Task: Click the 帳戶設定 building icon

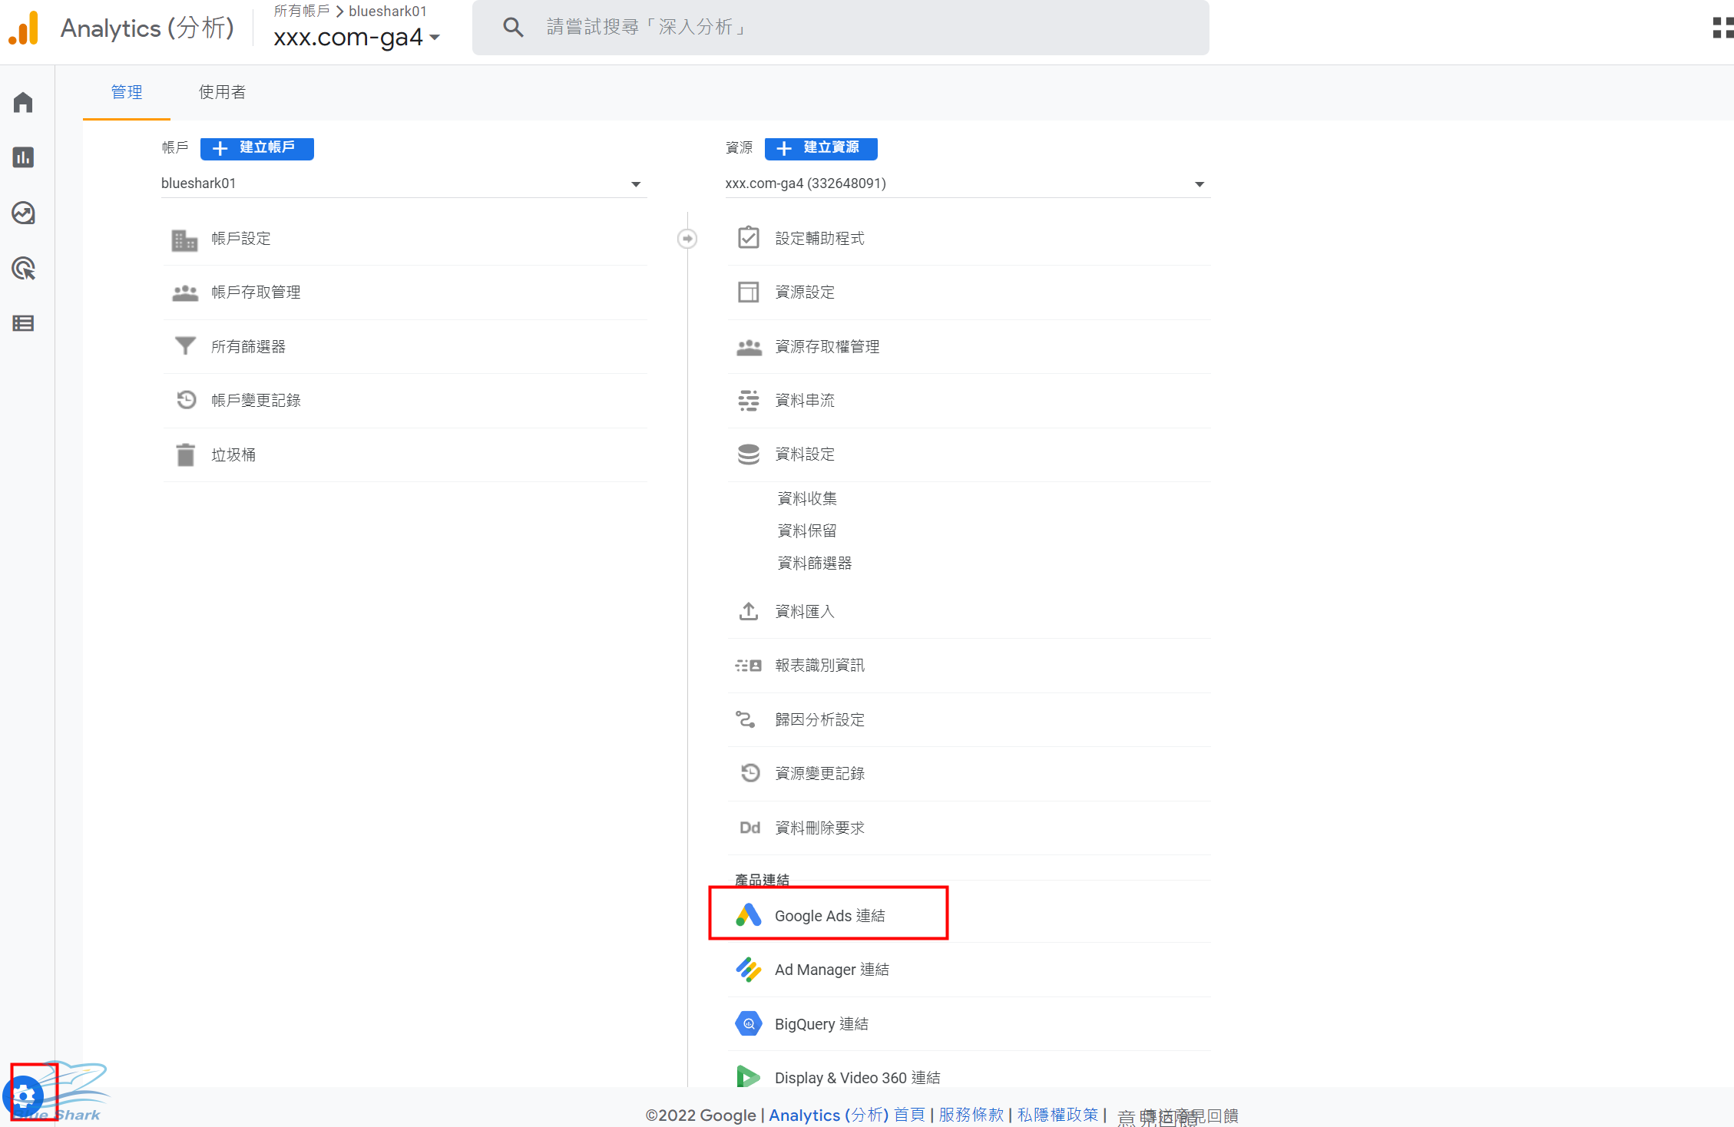Action: tap(185, 240)
